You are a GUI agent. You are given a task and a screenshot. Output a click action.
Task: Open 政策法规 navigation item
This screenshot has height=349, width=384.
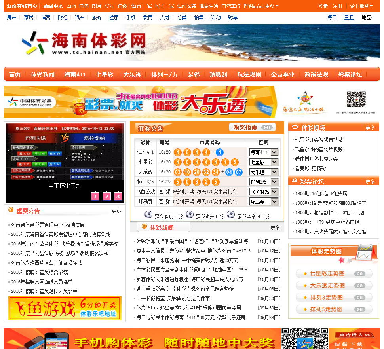click(316, 74)
